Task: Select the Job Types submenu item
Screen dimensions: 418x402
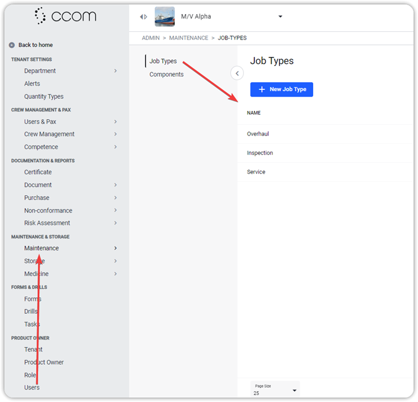Action: (163, 61)
